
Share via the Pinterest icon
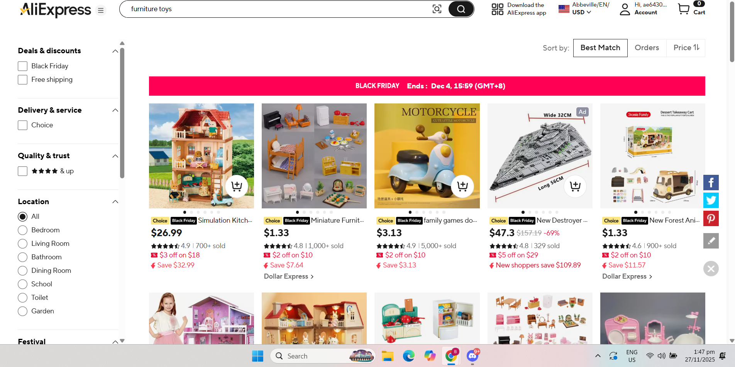pos(711,218)
